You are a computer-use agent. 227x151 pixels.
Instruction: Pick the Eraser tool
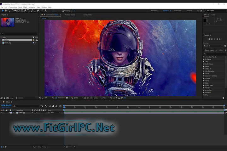pyautogui.click(x=38, y=10)
